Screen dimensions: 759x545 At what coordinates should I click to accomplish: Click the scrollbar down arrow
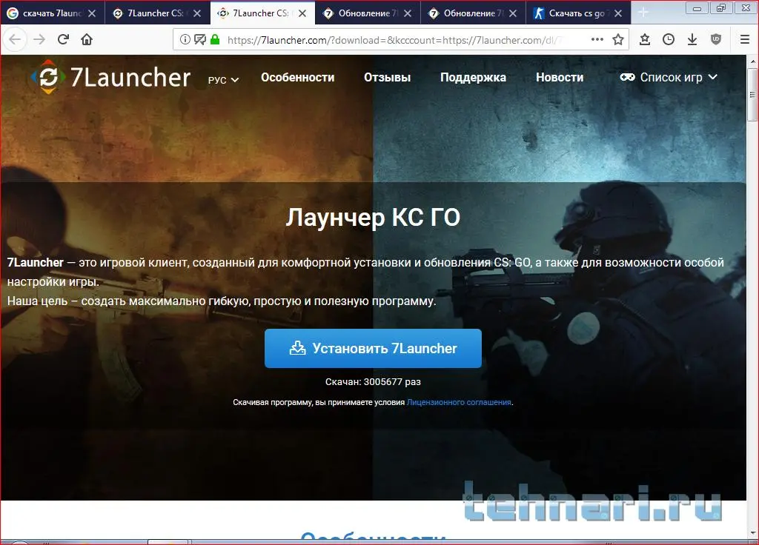point(752,533)
